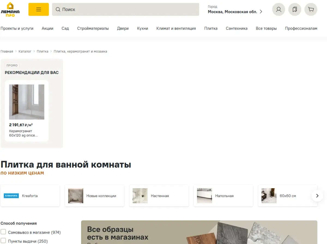Open 60x60 см tile thumbnail image
Image resolution: width=327 pixels, height=244 pixels.
pos(269,196)
